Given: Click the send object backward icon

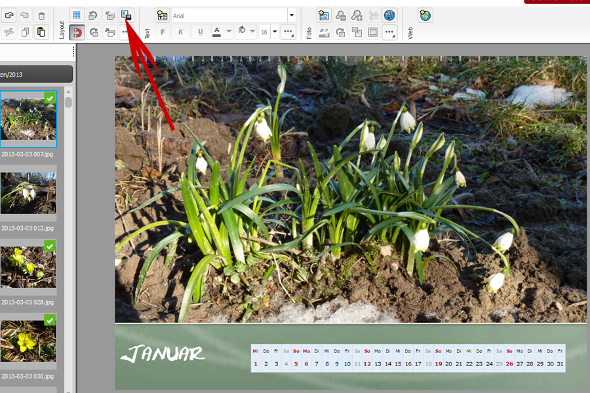Looking at the screenshot, I should pyautogui.click(x=110, y=16).
